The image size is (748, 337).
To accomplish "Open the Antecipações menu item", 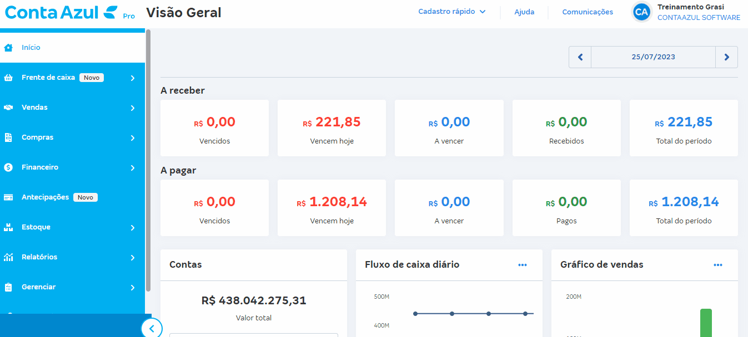I will click(x=72, y=197).
